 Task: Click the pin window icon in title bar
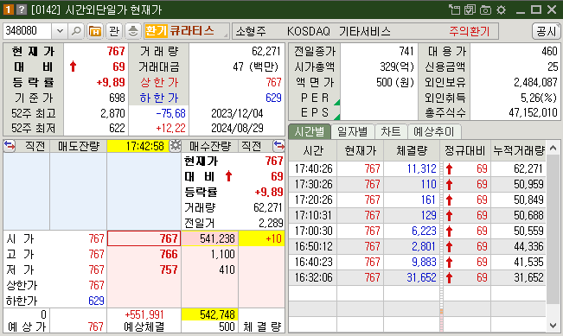click(454, 10)
